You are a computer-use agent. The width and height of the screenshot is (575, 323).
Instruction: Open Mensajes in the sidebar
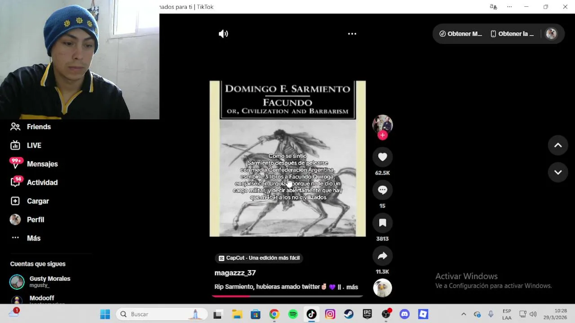[x=34, y=164]
